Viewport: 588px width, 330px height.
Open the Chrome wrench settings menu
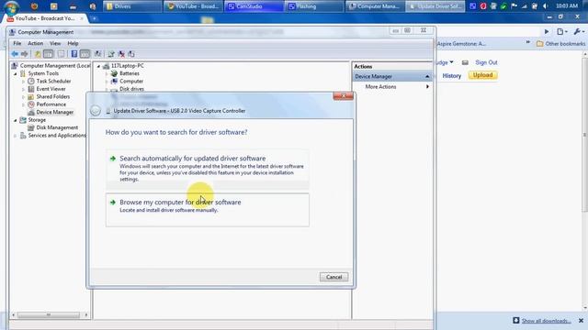579,32
